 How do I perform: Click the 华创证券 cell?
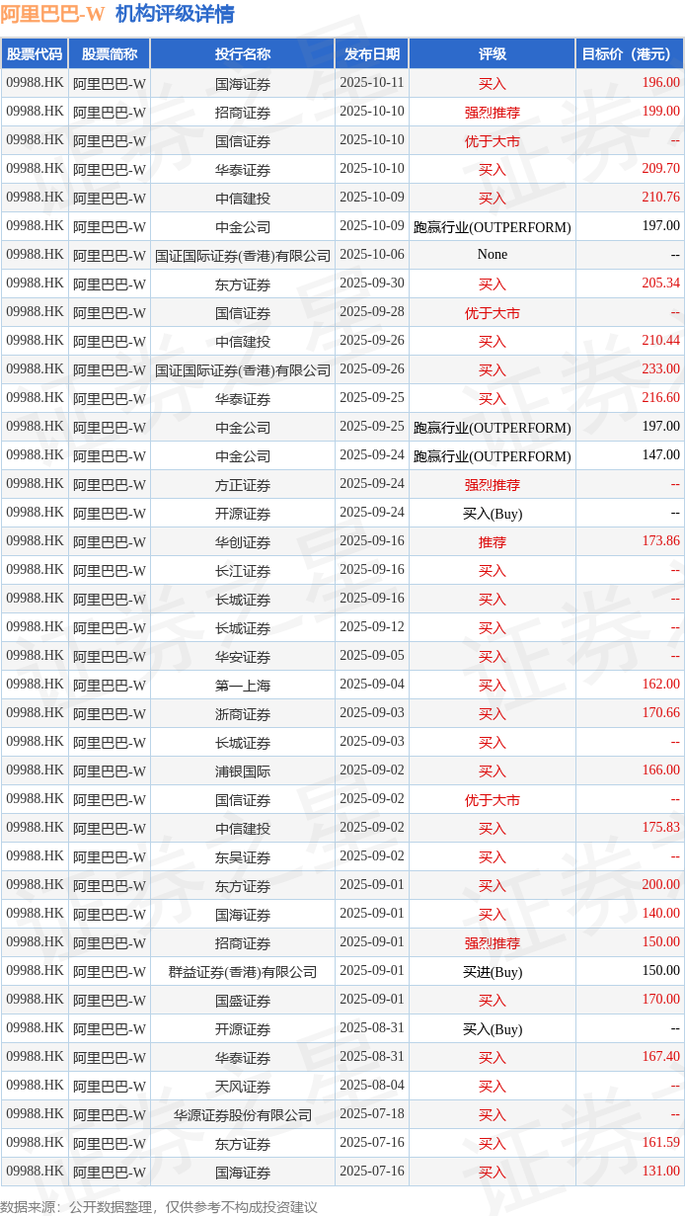[243, 541]
